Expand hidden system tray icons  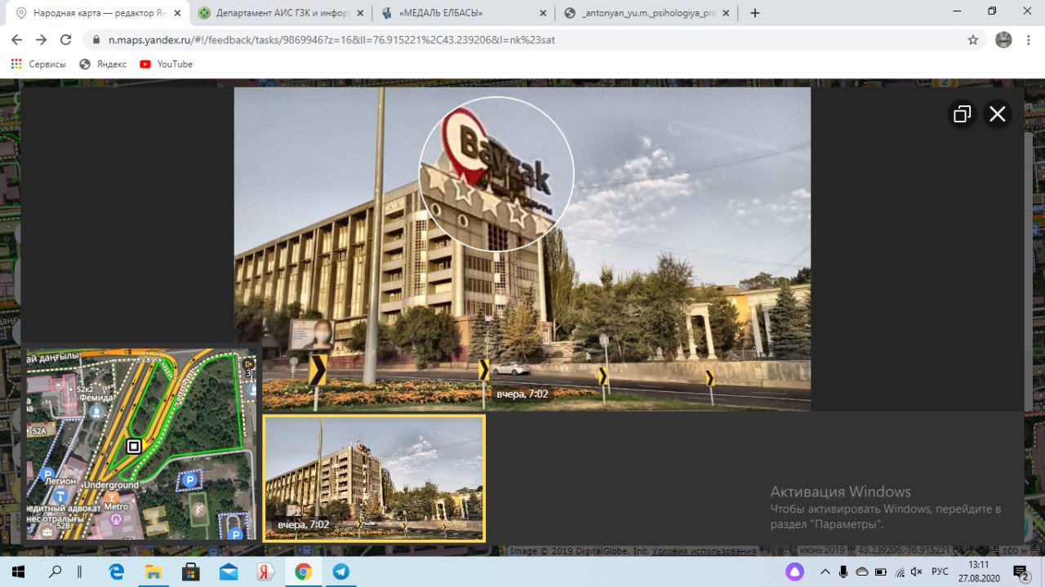(x=825, y=571)
